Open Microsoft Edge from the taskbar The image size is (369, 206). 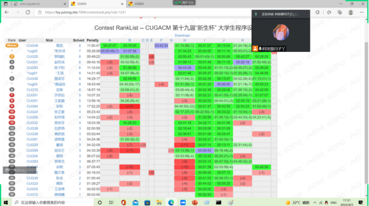tap(171, 202)
